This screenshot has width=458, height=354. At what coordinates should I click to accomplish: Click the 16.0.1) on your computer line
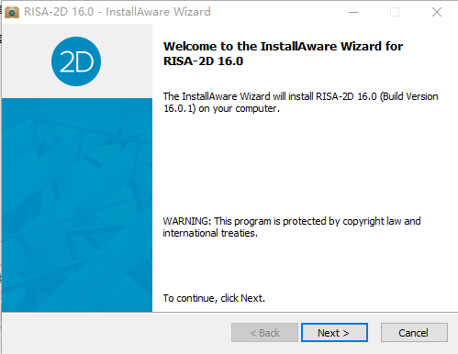tap(221, 108)
